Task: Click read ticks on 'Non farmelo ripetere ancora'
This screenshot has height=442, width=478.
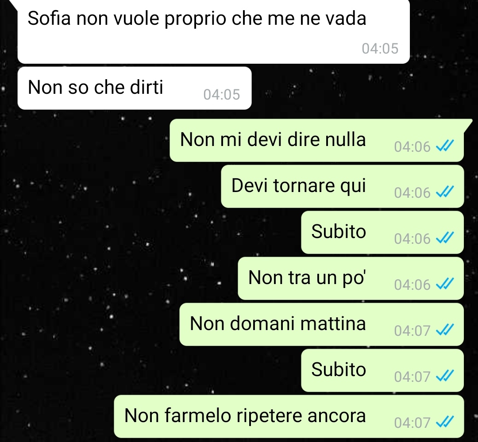Action: pyautogui.click(x=445, y=422)
